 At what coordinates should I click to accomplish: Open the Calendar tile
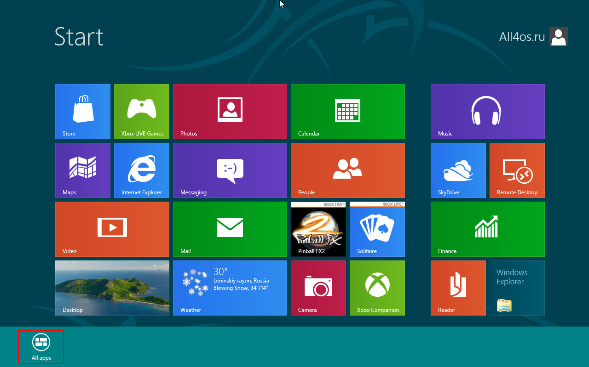pyautogui.click(x=348, y=112)
